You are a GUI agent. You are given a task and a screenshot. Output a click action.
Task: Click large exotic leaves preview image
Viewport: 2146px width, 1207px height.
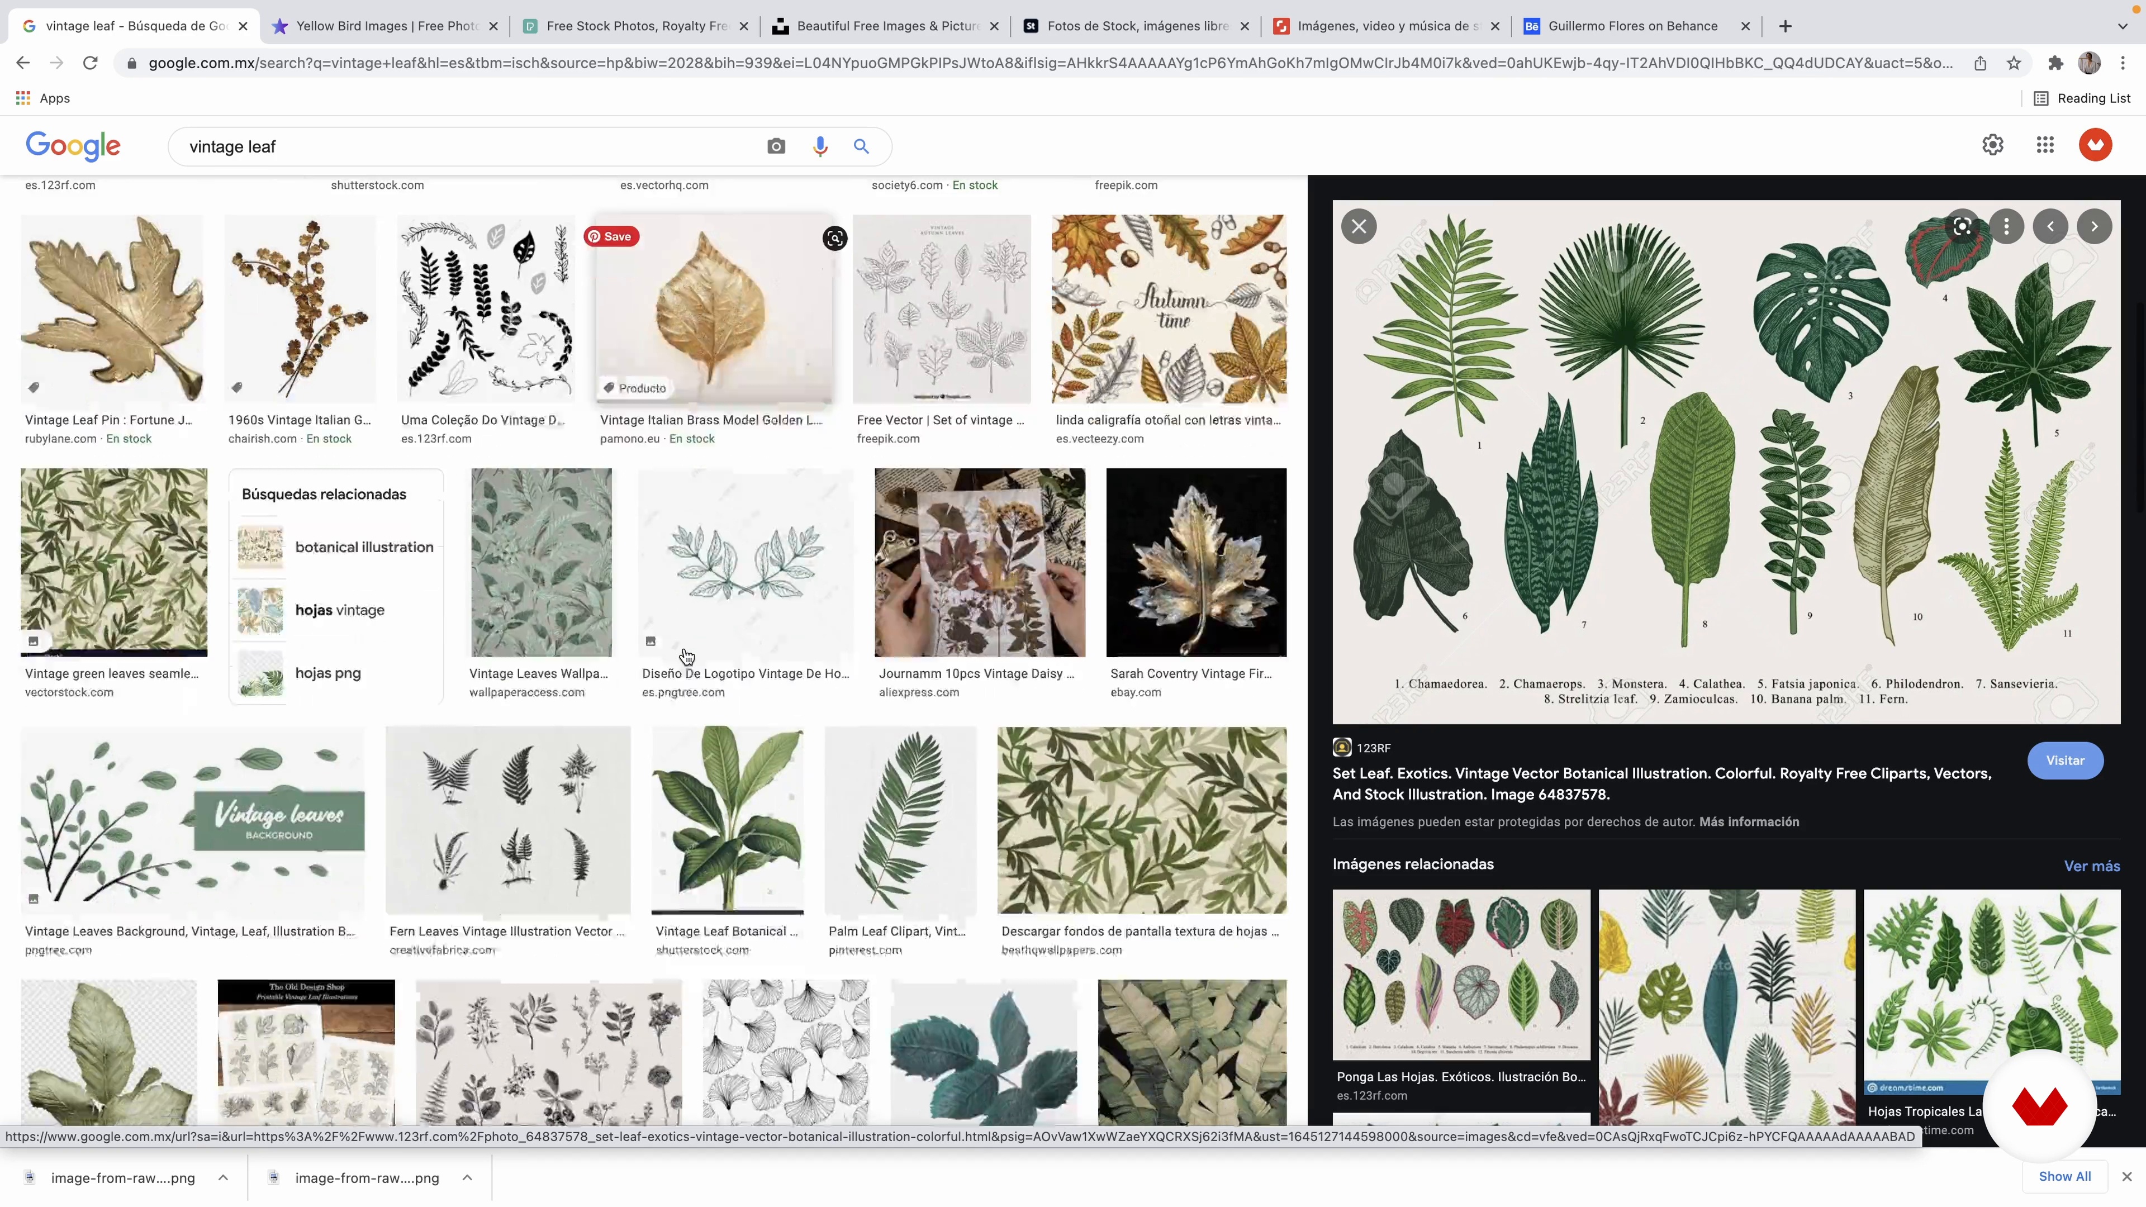coord(1726,462)
